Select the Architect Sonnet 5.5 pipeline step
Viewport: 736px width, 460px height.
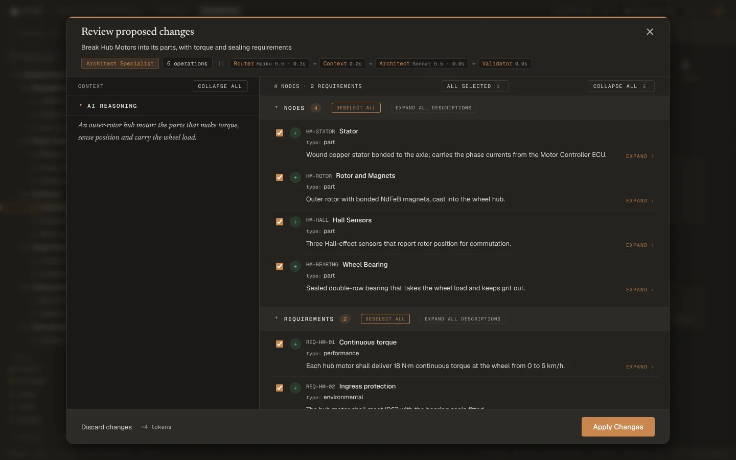point(422,63)
